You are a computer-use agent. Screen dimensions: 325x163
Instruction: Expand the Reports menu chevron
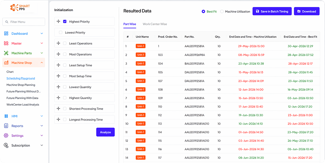pyautogui.click(x=42, y=126)
